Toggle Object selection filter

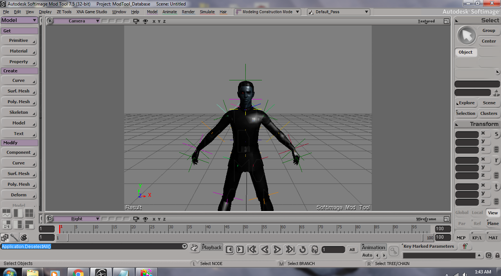[466, 52]
